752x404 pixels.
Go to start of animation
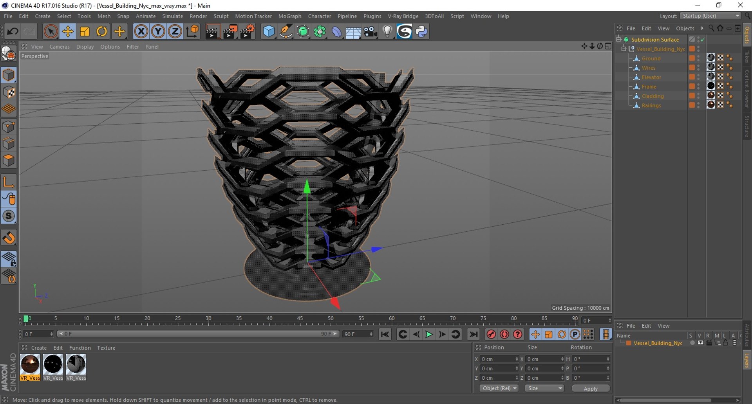point(385,334)
